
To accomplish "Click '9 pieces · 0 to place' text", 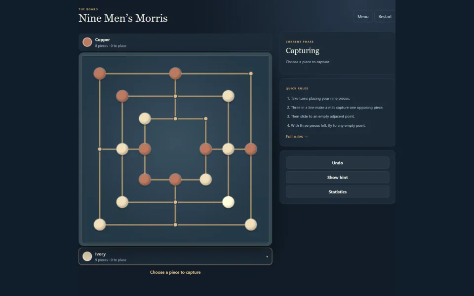I will [111, 260].
